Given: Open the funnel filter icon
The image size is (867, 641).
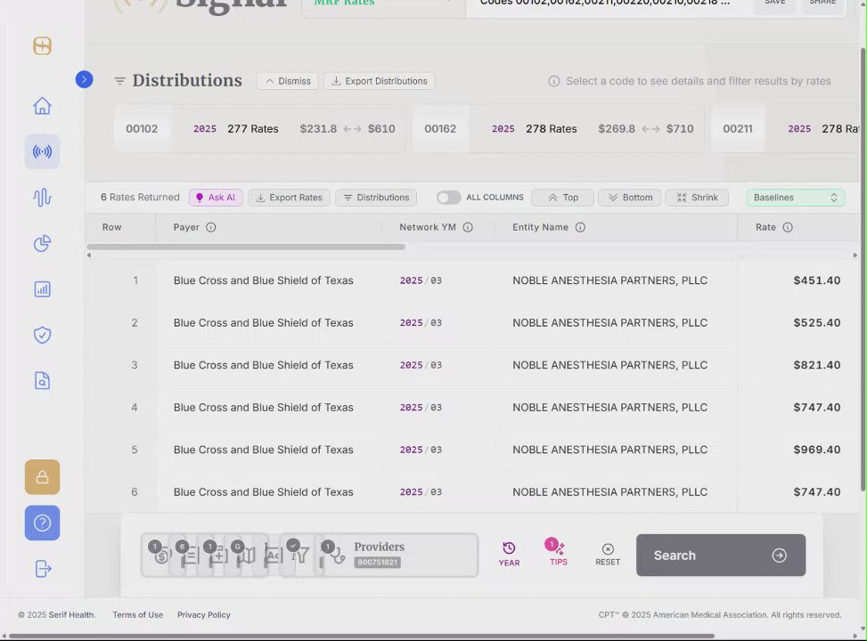Looking at the screenshot, I should pos(299,555).
